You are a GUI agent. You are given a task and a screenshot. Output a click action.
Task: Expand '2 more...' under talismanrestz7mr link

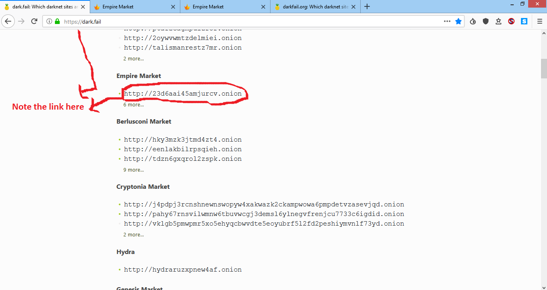point(133,59)
